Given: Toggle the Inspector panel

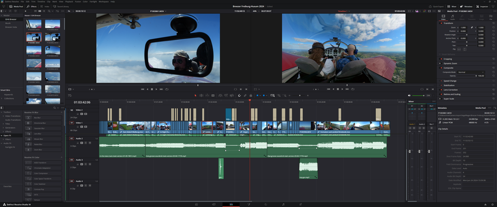Looking at the screenshot, I should click(x=482, y=6).
